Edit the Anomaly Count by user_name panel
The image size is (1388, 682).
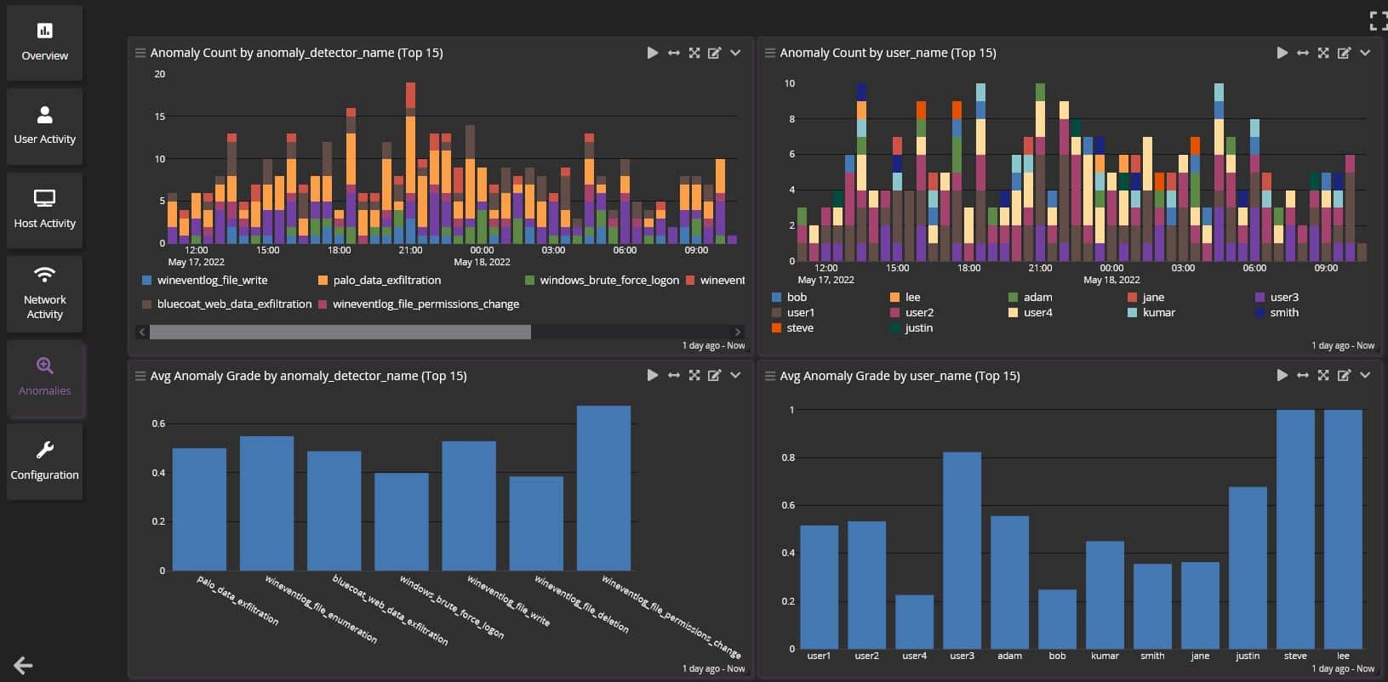pos(1344,53)
